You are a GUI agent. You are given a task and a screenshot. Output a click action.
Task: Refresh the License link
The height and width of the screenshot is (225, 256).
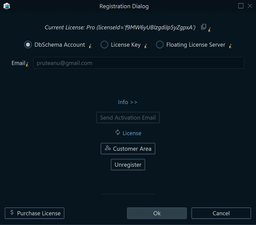pos(128,133)
